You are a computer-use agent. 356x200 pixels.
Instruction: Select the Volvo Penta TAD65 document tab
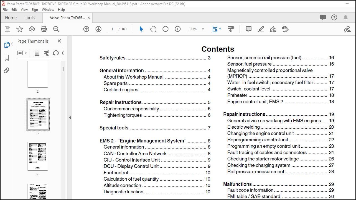pyautogui.click(x=67, y=18)
